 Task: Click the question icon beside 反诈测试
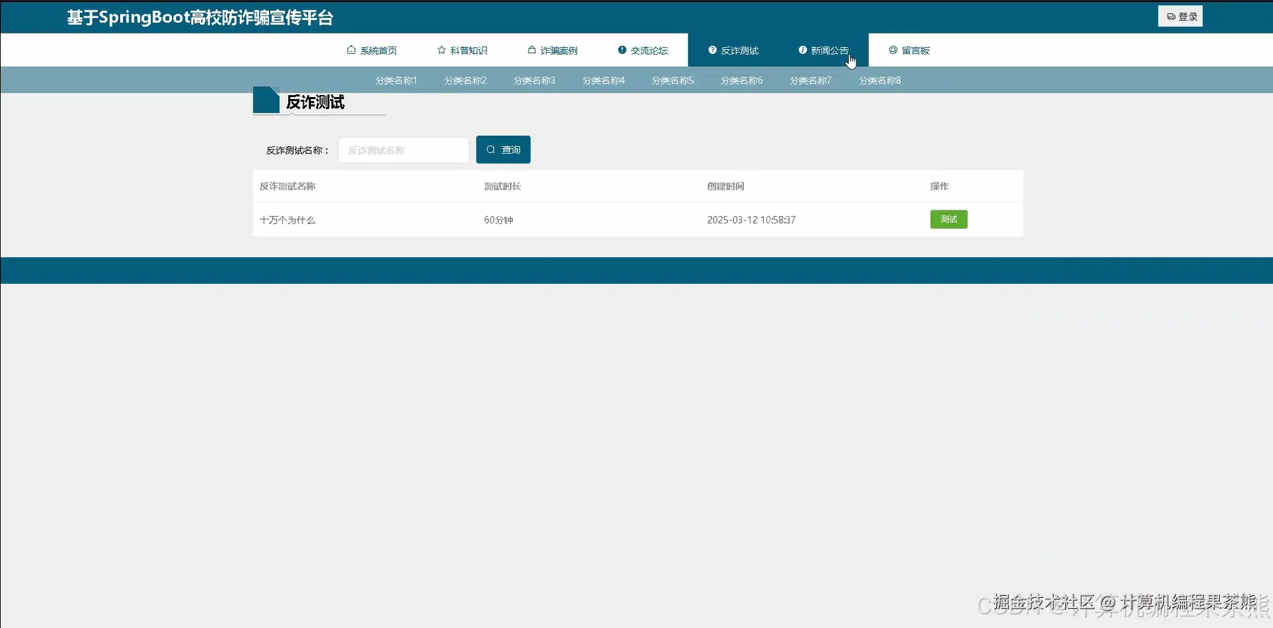coord(712,50)
